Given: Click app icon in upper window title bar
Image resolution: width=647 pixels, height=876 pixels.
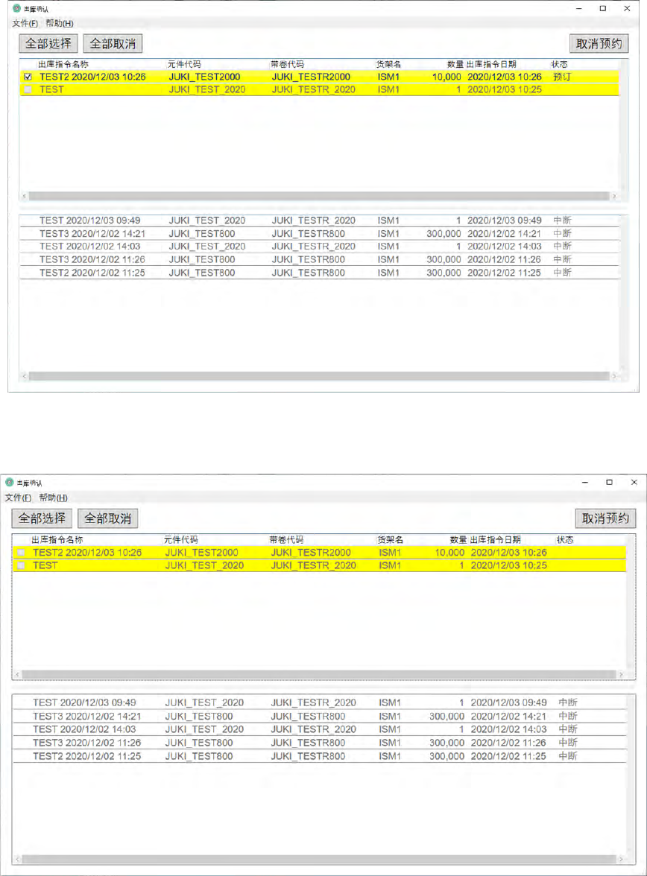Looking at the screenshot, I should coord(17,8).
